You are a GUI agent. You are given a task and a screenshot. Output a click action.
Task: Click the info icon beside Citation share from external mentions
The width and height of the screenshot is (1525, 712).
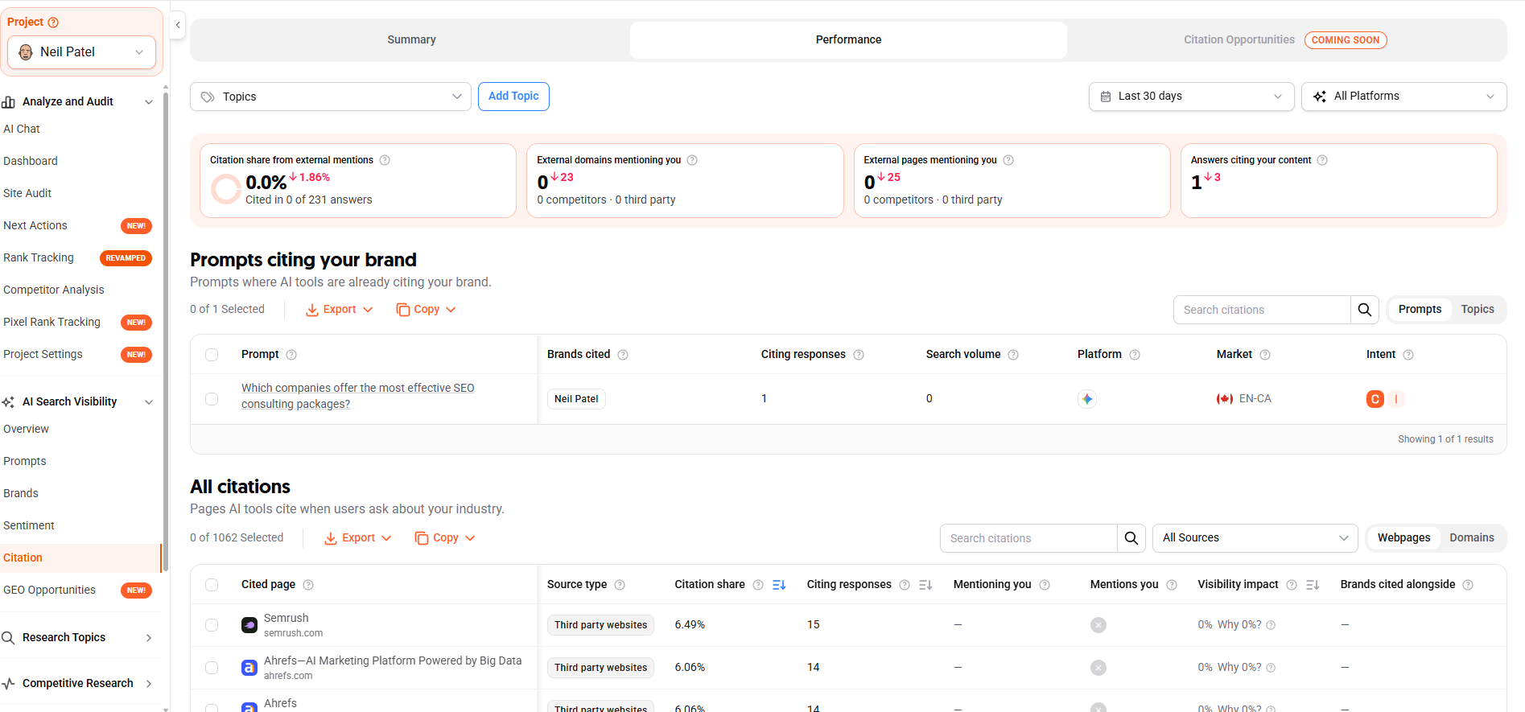(x=385, y=160)
